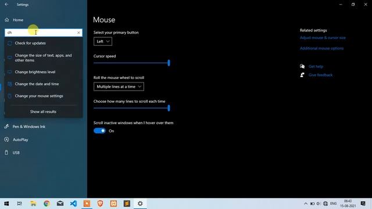Open Task View on the taskbar
372x209 pixels.
20,203
